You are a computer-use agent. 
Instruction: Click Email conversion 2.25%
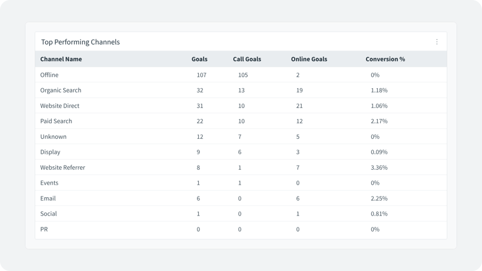coord(379,198)
